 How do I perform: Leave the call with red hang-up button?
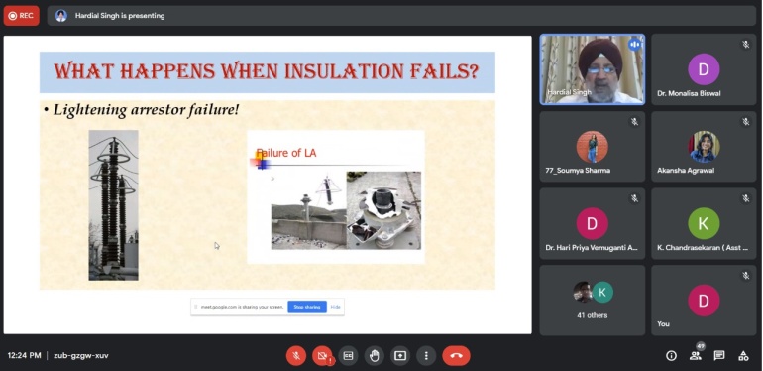tap(456, 356)
